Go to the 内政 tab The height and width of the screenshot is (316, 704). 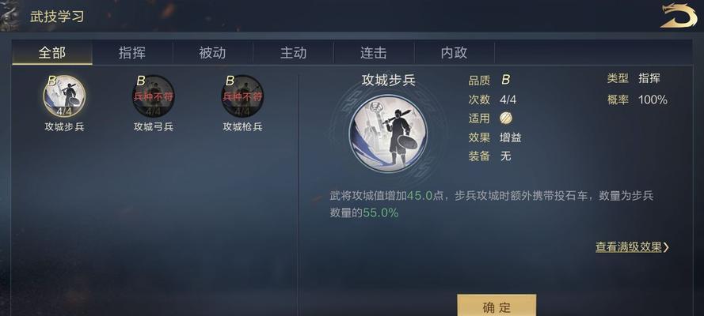coord(454,53)
